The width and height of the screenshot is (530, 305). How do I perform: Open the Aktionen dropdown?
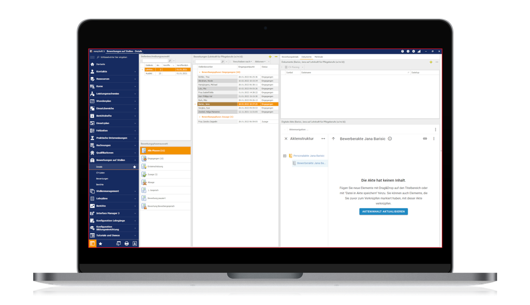[260, 62]
